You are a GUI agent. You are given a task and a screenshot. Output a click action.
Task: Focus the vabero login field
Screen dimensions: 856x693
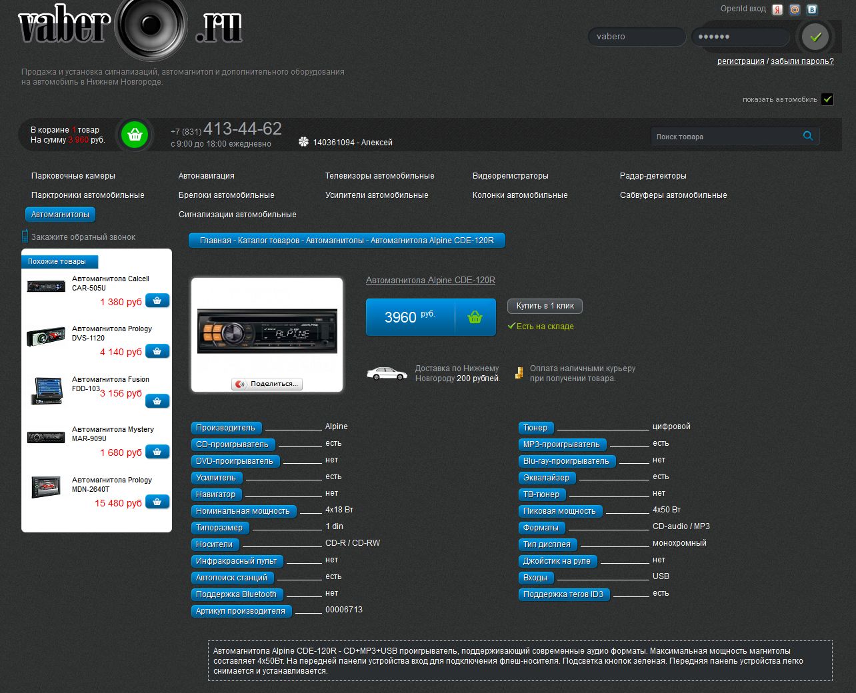[x=637, y=37]
